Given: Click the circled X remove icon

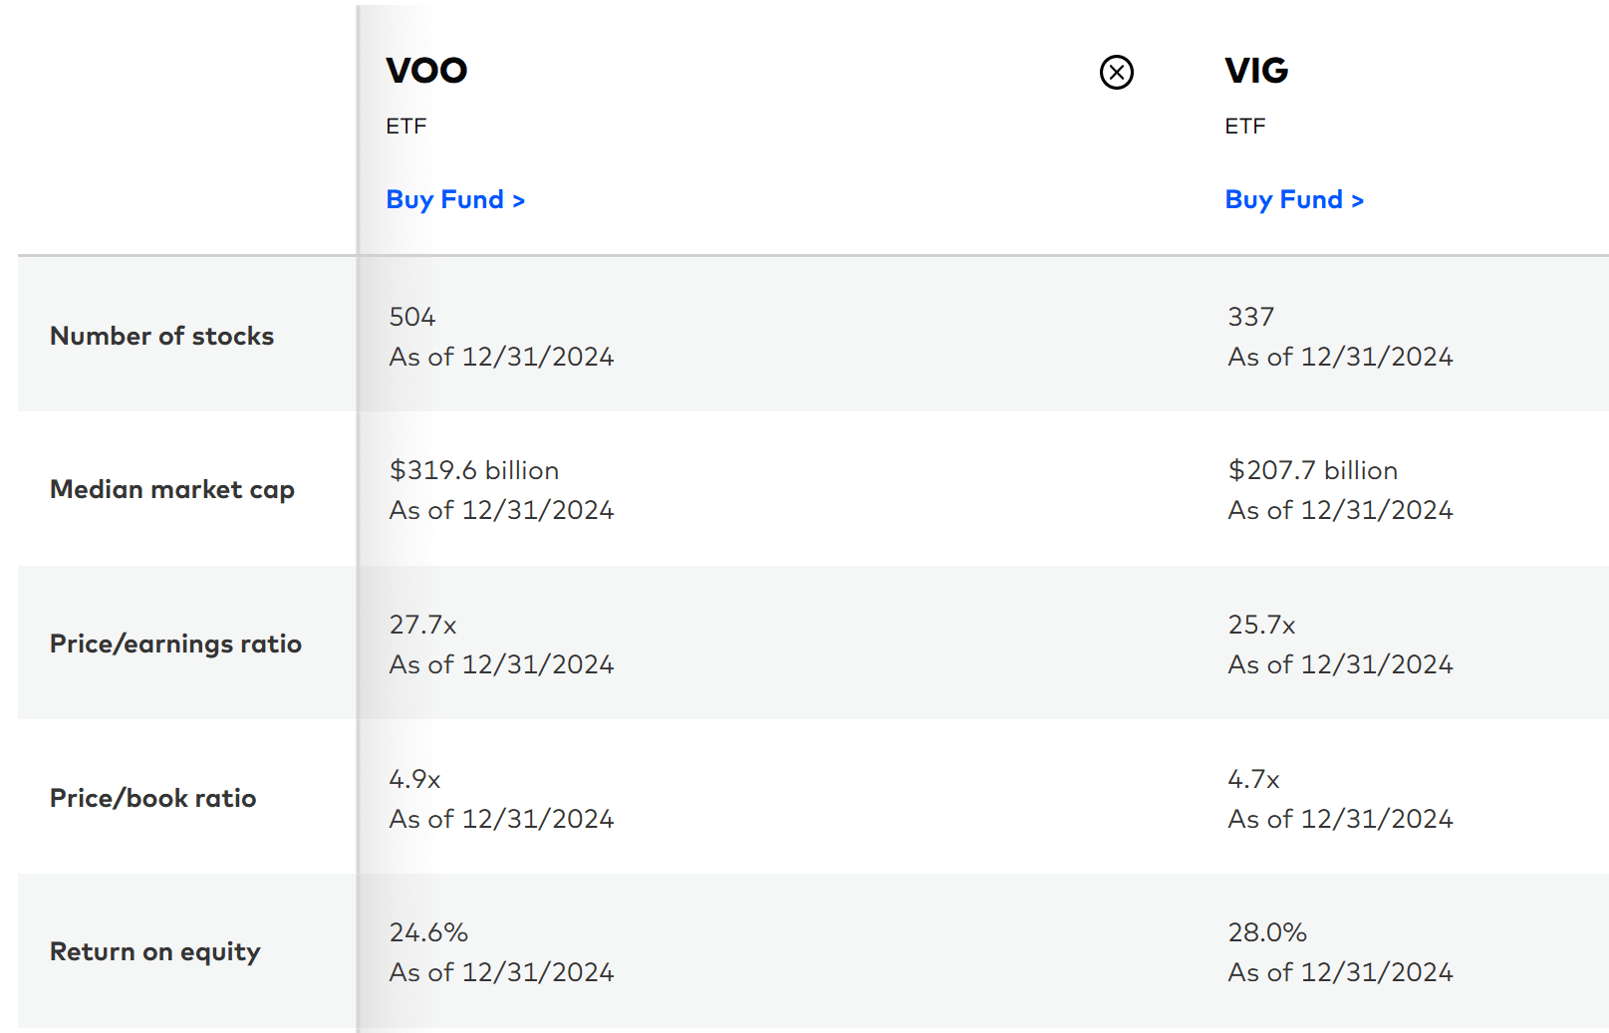Looking at the screenshot, I should coord(1115,72).
